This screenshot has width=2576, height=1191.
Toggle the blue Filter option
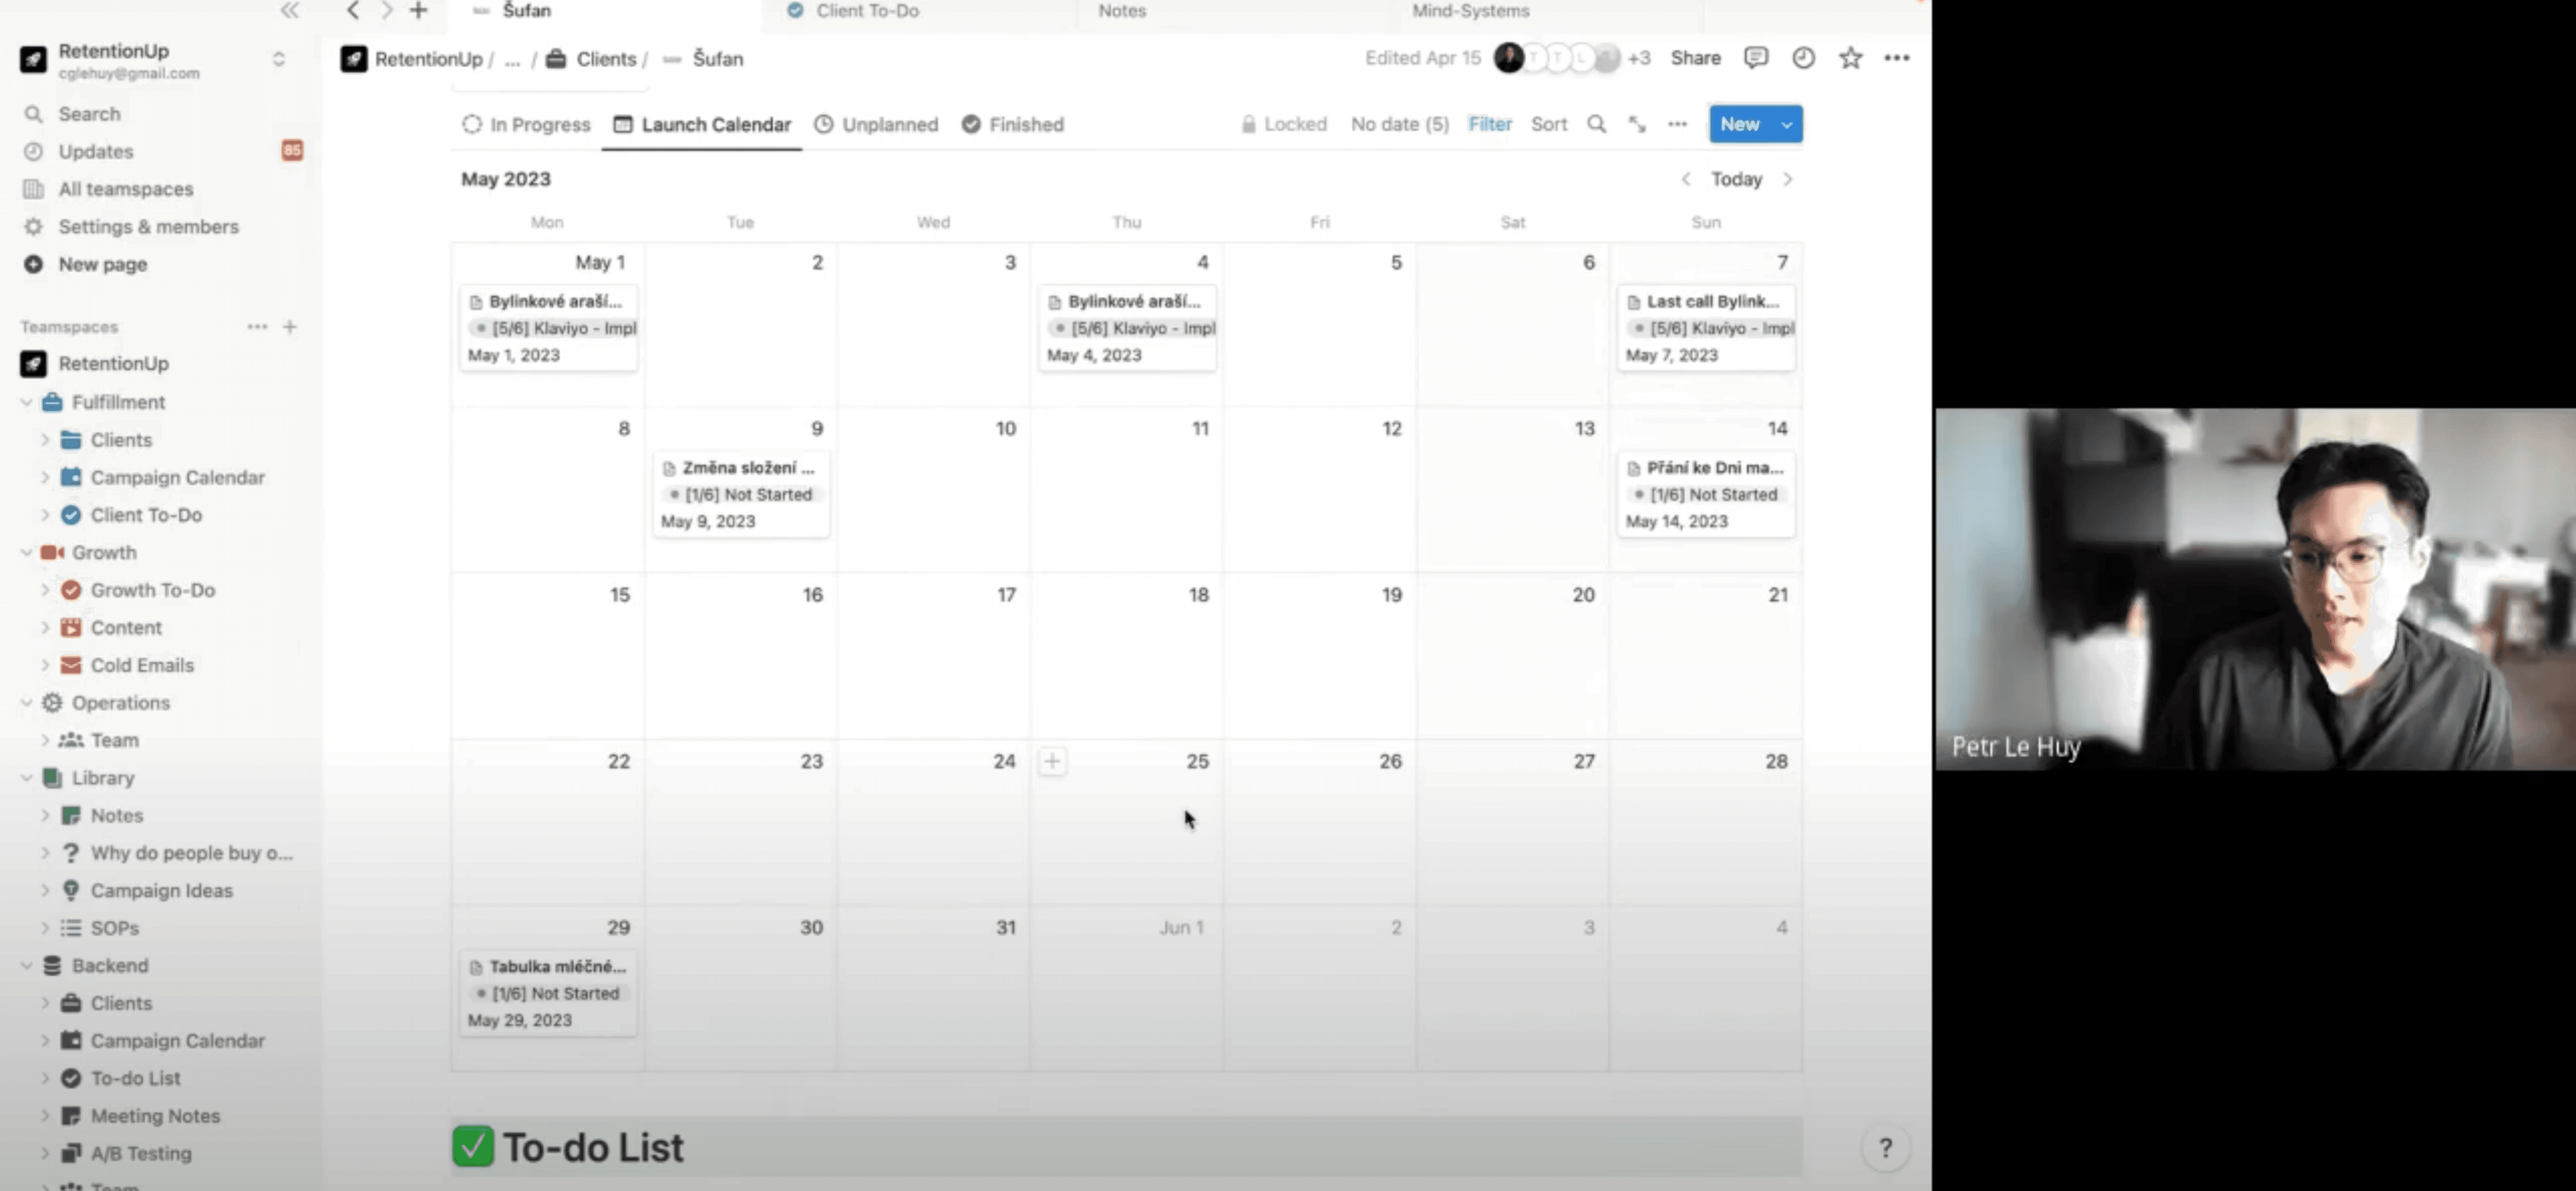click(x=1489, y=124)
